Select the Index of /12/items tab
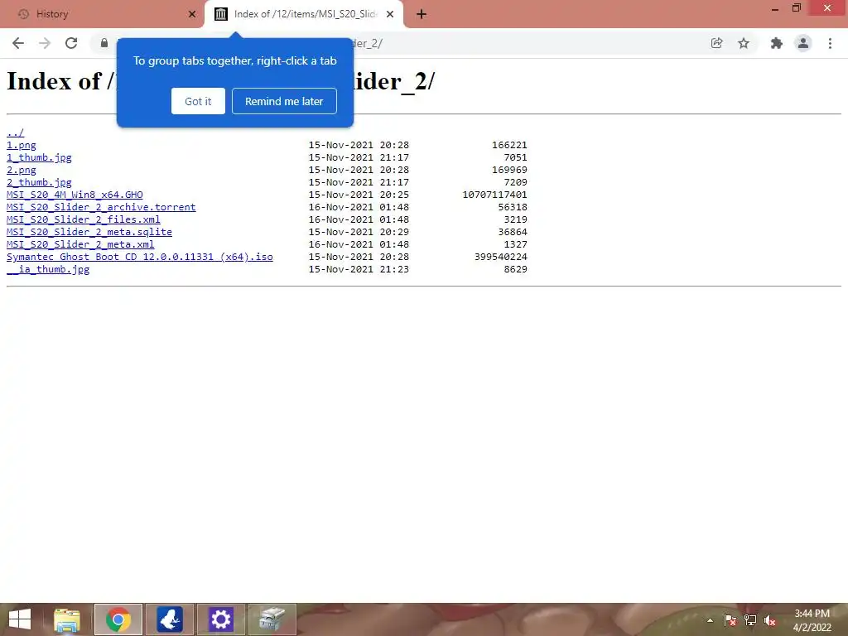The width and height of the screenshot is (848, 636). coord(304,14)
